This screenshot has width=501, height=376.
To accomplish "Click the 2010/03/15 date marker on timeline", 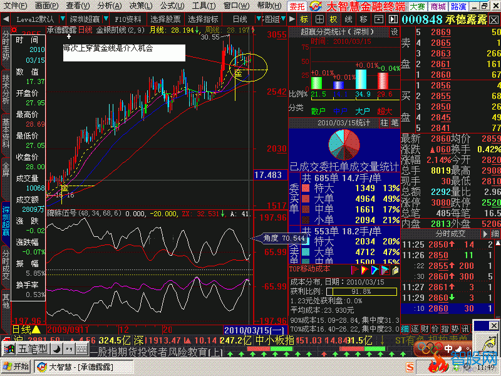I will pos(255,330).
